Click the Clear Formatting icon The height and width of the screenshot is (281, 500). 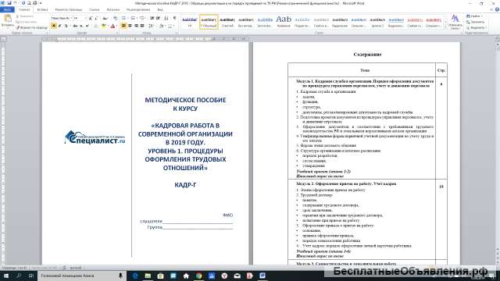(115, 19)
